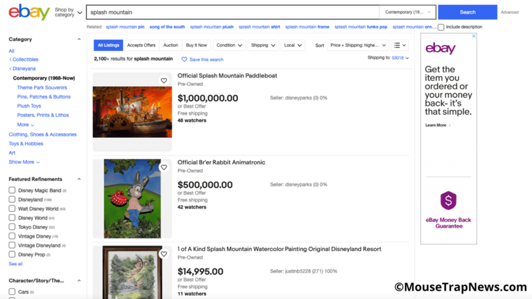The height and width of the screenshot is (299, 532).
Task: Favorite the Official Br'er Rabbit Animatronic listing
Action: tap(164, 167)
